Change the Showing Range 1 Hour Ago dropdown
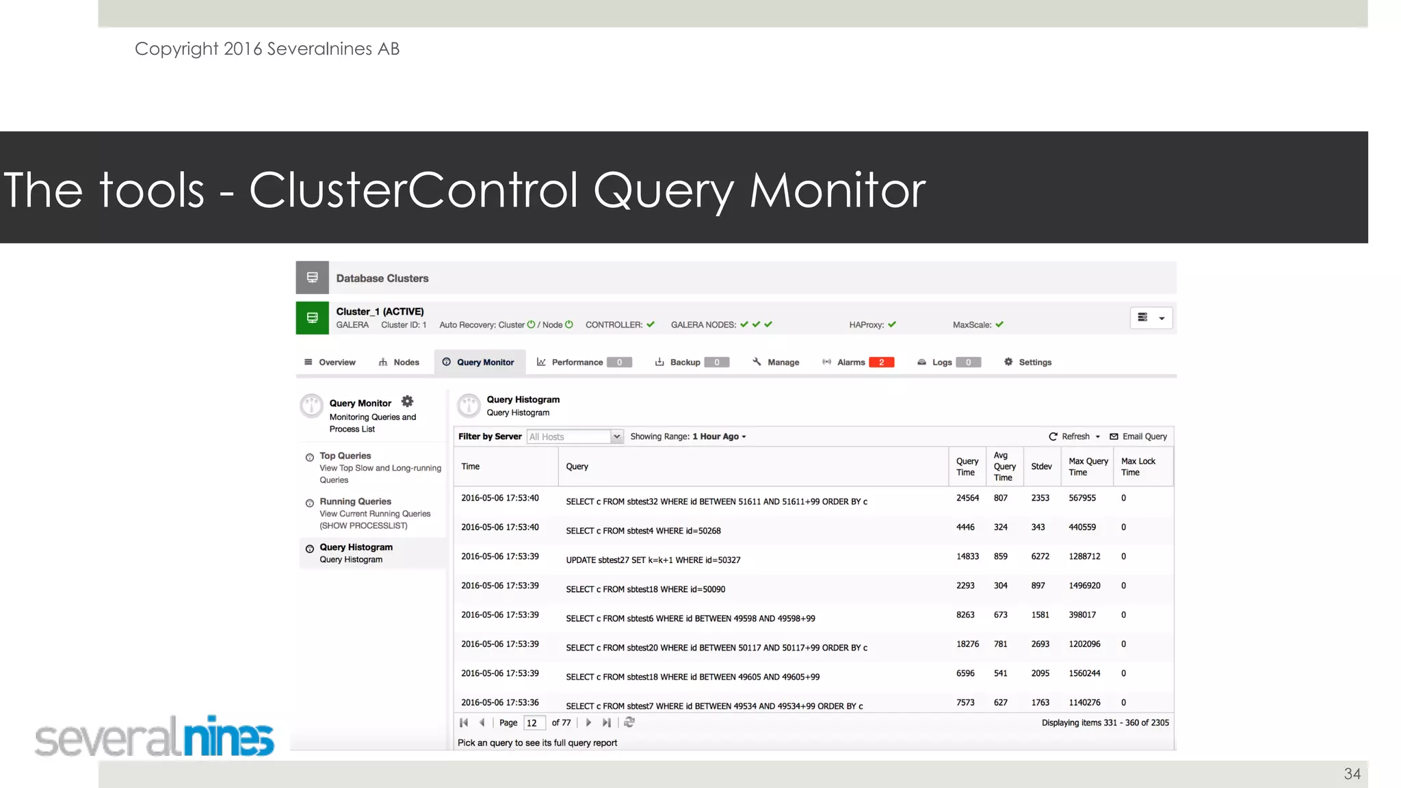 pos(718,436)
